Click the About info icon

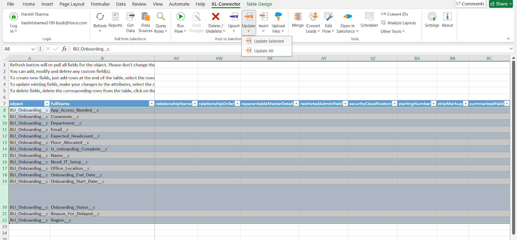pyautogui.click(x=448, y=16)
